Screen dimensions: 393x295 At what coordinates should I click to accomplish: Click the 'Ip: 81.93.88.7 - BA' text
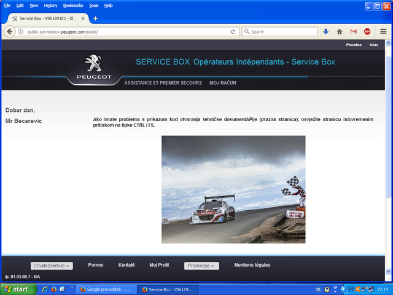pyautogui.click(x=23, y=277)
